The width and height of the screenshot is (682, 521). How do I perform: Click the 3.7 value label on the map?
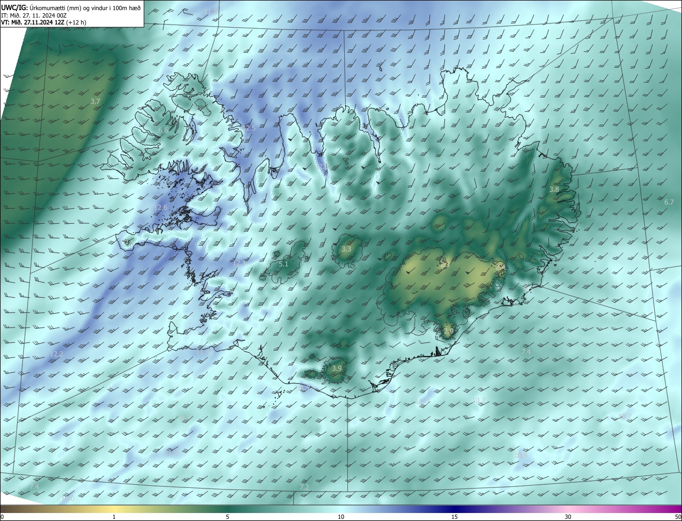tap(95, 101)
